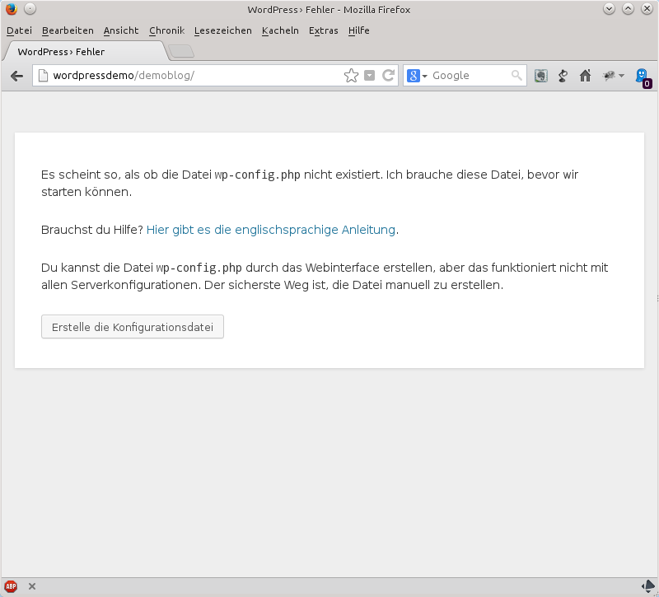Click the page identity icon in the URL bar
This screenshot has height=597, width=659.
point(43,76)
